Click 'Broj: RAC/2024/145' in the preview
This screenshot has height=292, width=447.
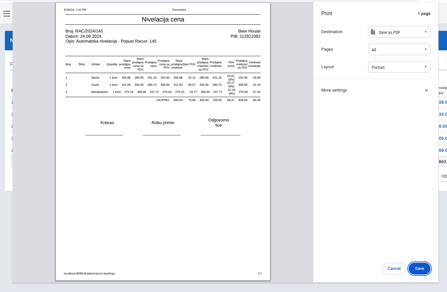84,31
